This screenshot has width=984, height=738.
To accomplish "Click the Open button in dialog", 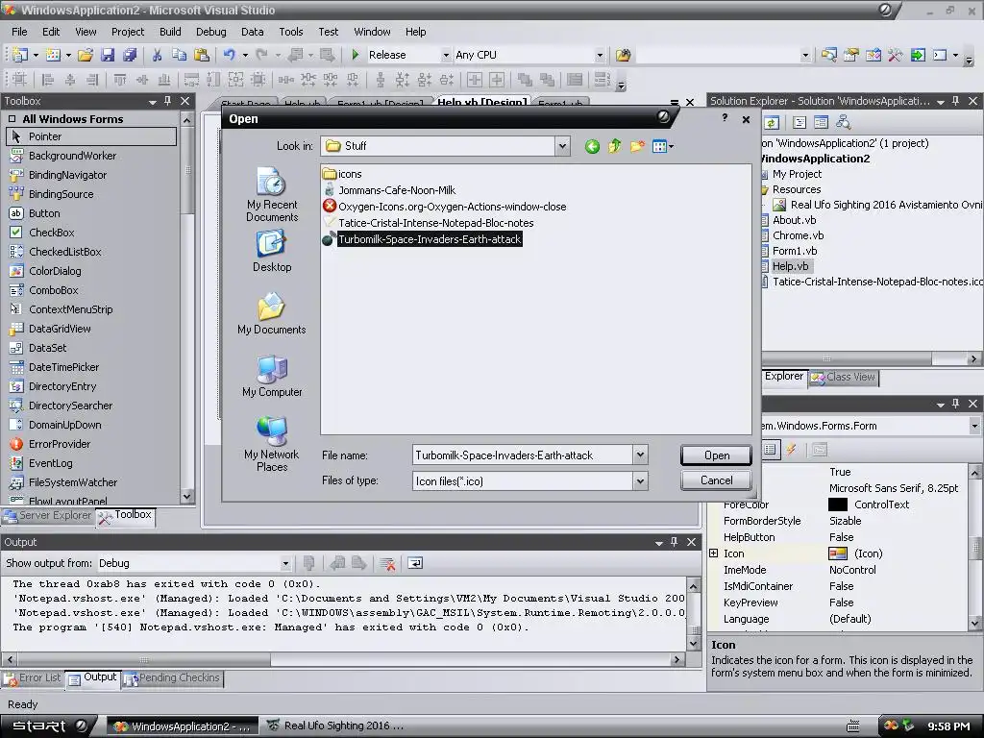I will pos(716,455).
